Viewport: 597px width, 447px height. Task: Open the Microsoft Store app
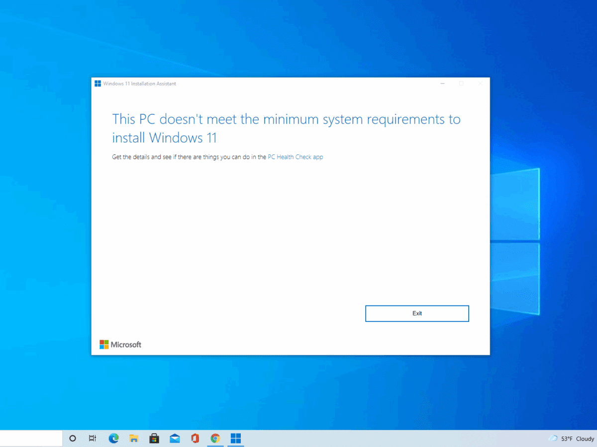tap(154, 439)
